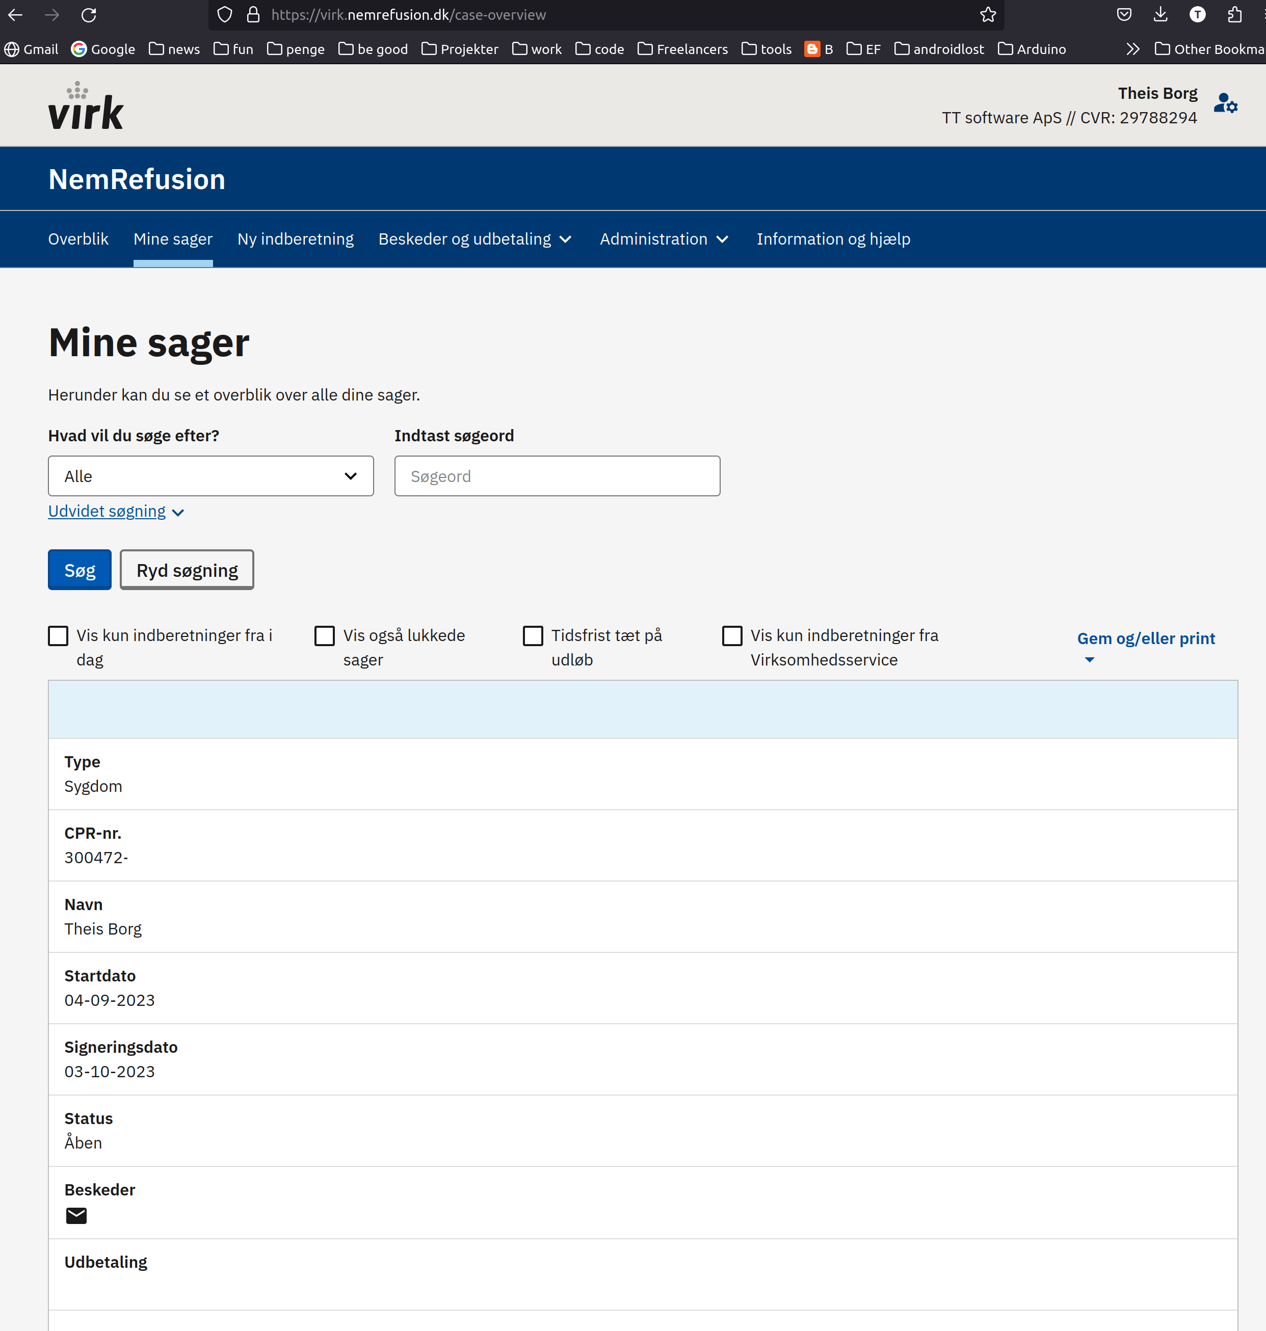The image size is (1266, 1331).
Task: Check Vis også lukkede sager
Action: tap(325, 635)
